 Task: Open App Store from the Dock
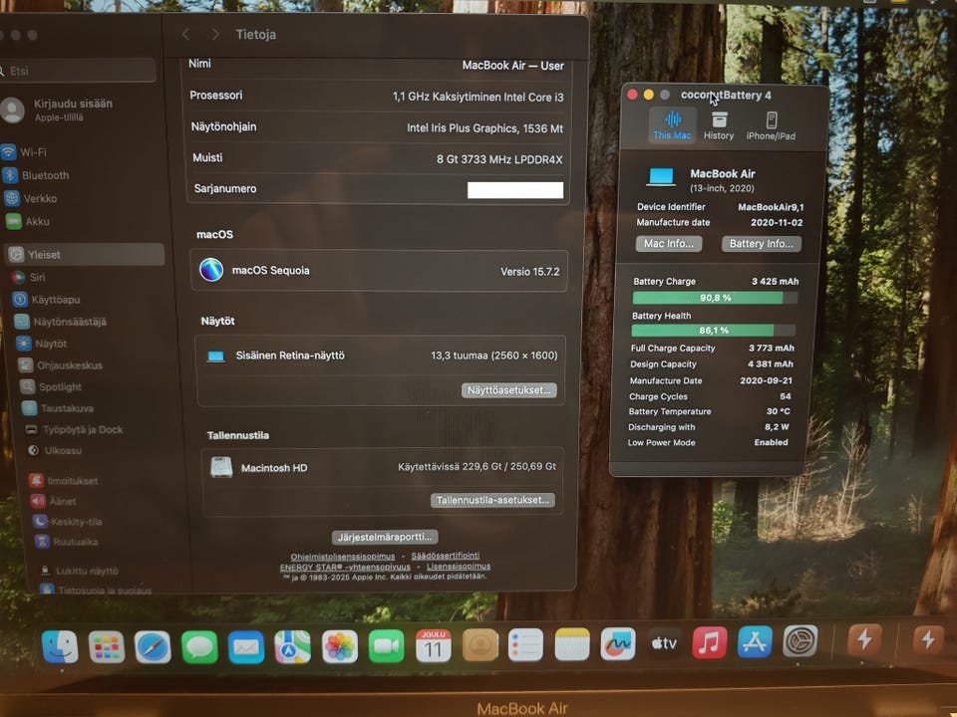click(x=755, y=641)
